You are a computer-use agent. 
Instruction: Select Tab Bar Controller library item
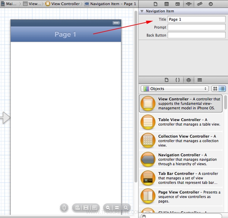pyautogui.click(x=181, y=178)
